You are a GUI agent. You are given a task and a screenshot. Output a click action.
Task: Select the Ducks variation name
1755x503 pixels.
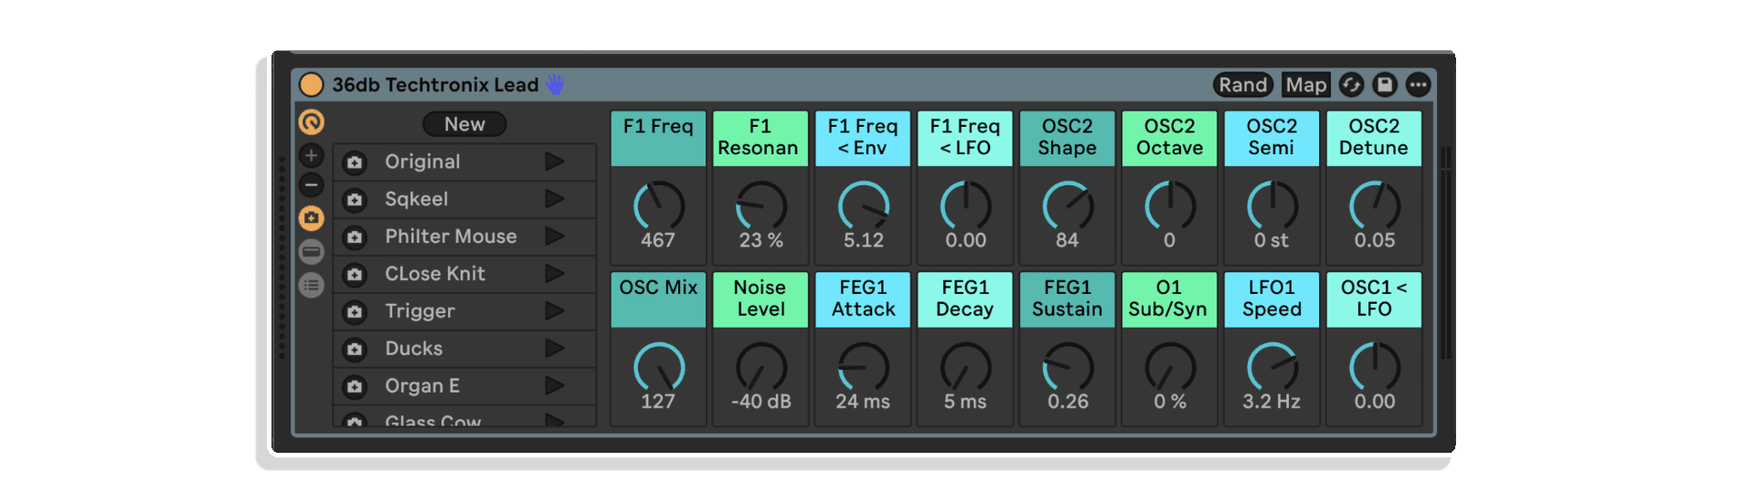coord(413,349)
